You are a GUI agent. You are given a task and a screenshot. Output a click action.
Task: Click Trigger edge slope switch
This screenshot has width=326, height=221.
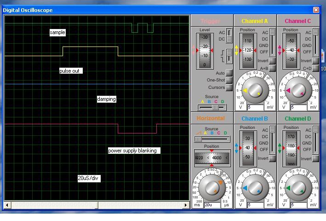tap(229, 56)
